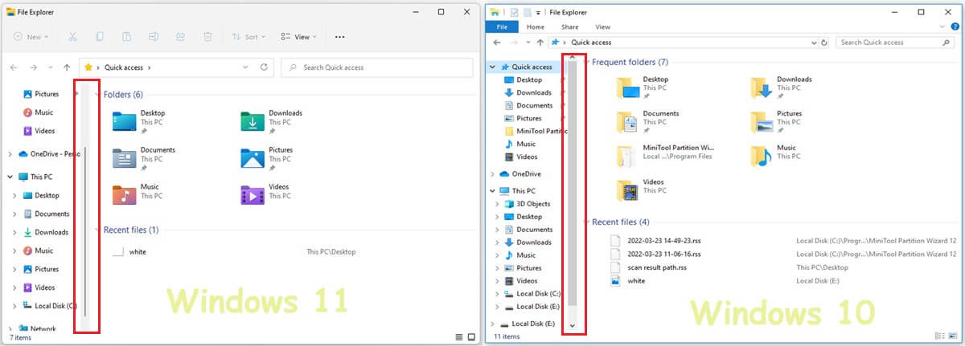
Task: Click the Share arrow icon in the Windows 11 toolbar
Action: (x=181, y=37)
